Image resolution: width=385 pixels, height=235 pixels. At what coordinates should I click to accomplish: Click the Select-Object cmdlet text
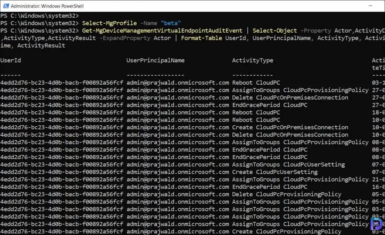point(274,31)
